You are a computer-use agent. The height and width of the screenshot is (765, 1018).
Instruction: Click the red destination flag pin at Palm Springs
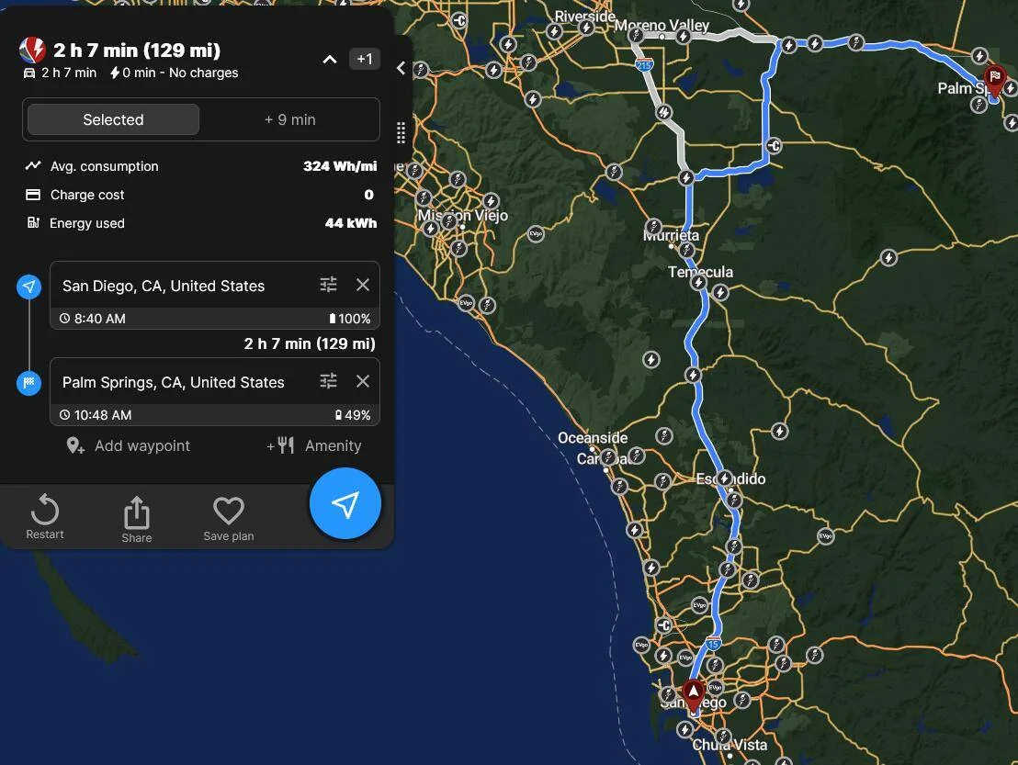click(x=995, y=81)
